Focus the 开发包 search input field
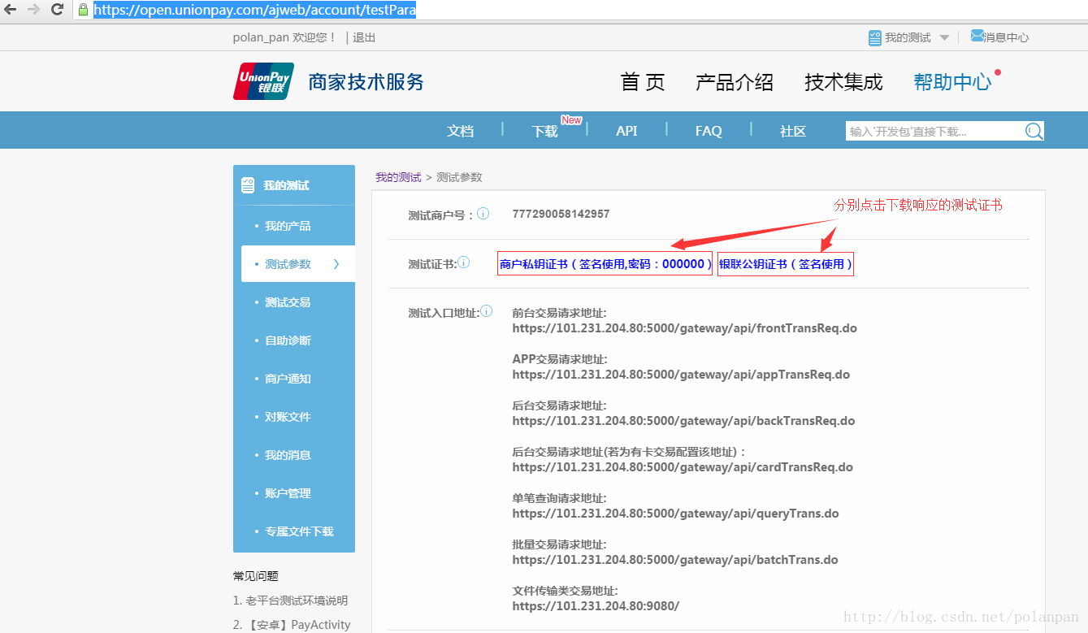This screenshot has width=1088, height=633. 934,131
